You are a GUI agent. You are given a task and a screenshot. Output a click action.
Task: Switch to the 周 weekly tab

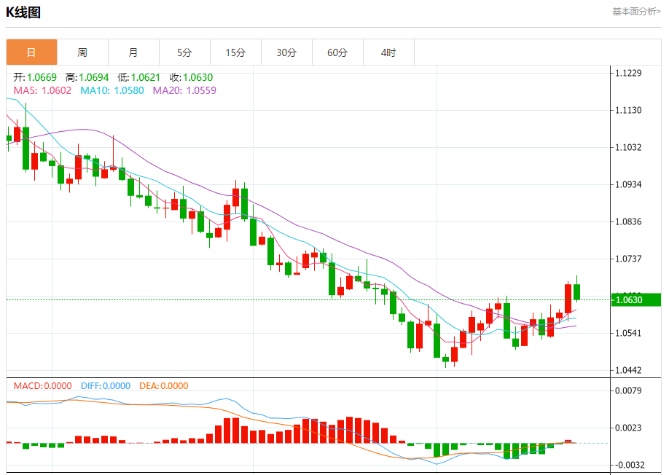point(82,52)
